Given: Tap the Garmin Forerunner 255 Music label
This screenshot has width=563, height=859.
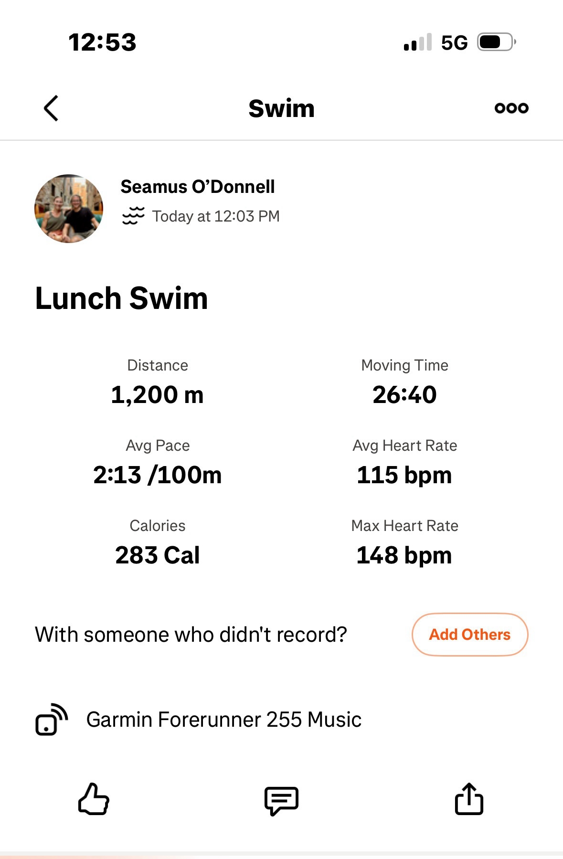Looking at the screenshot, I should tap(223, 720).
